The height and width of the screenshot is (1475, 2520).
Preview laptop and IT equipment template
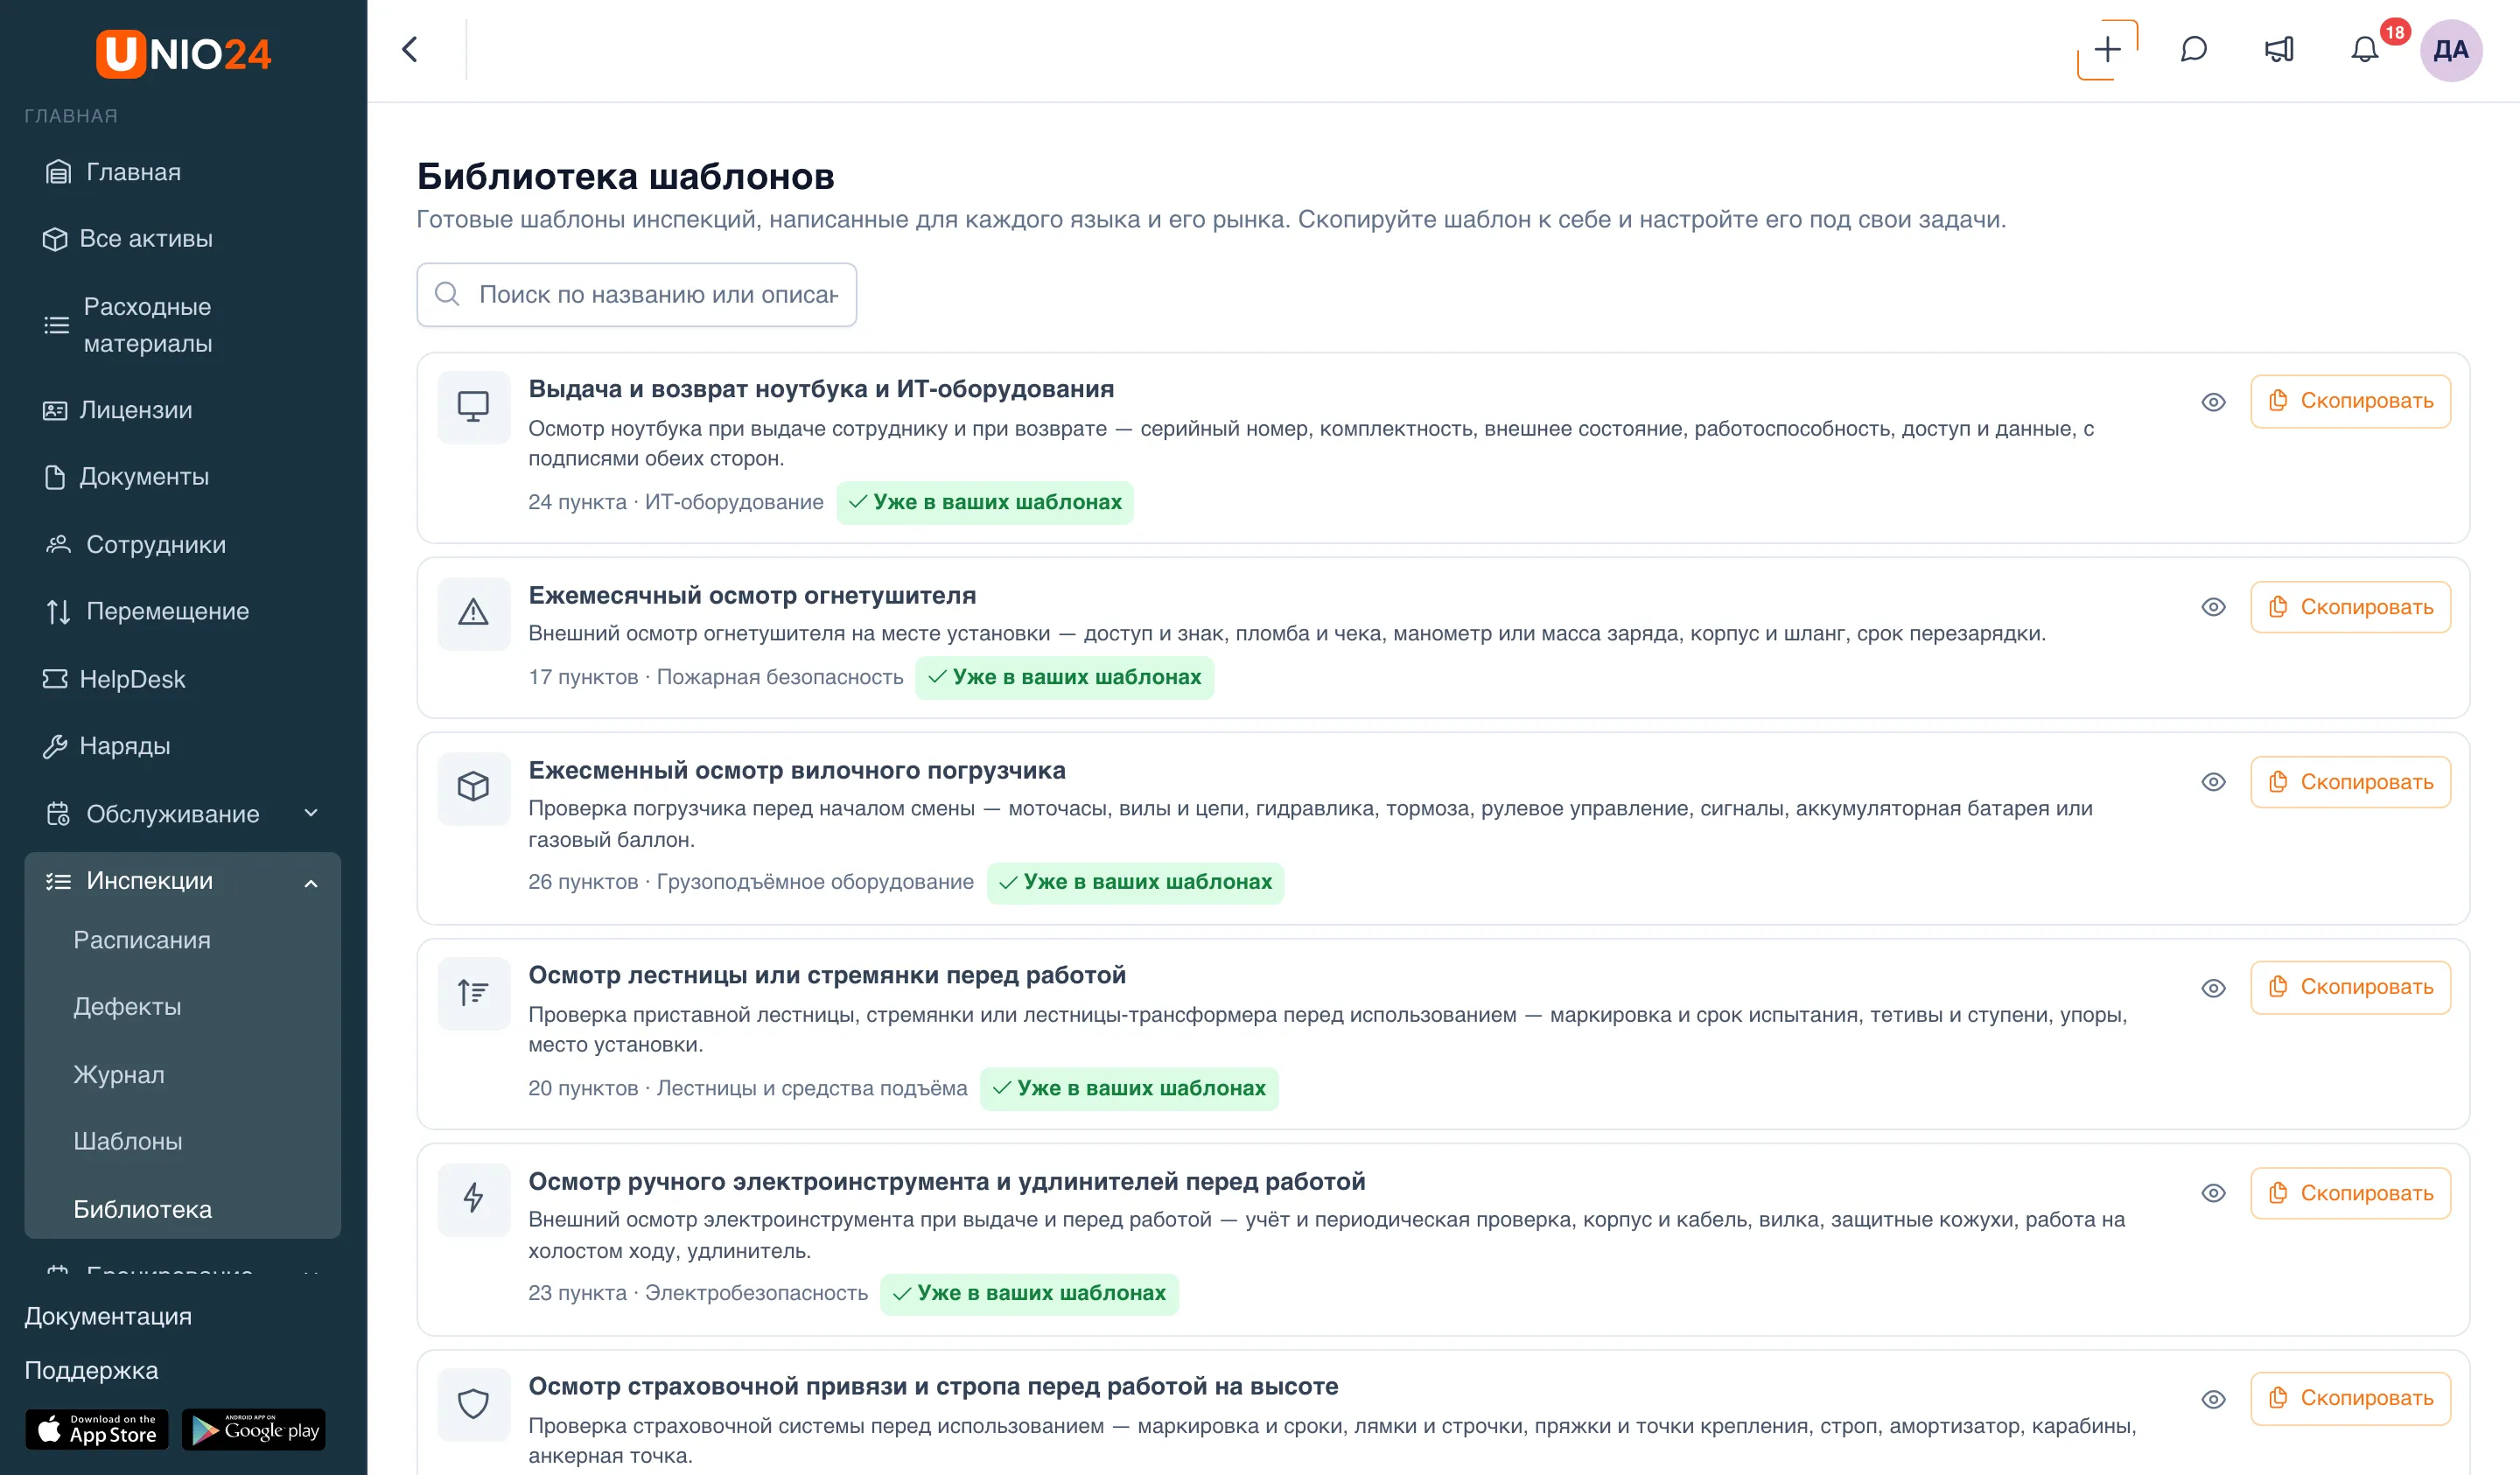pos(2213,402)
